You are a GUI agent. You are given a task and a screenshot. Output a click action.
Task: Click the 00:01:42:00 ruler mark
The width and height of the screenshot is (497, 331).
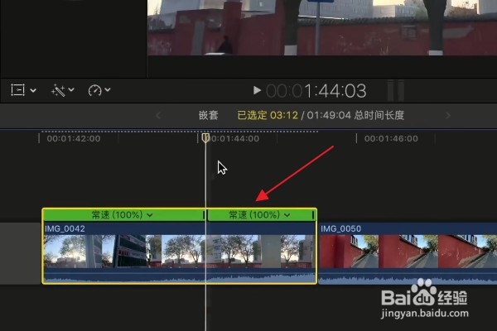74,138
